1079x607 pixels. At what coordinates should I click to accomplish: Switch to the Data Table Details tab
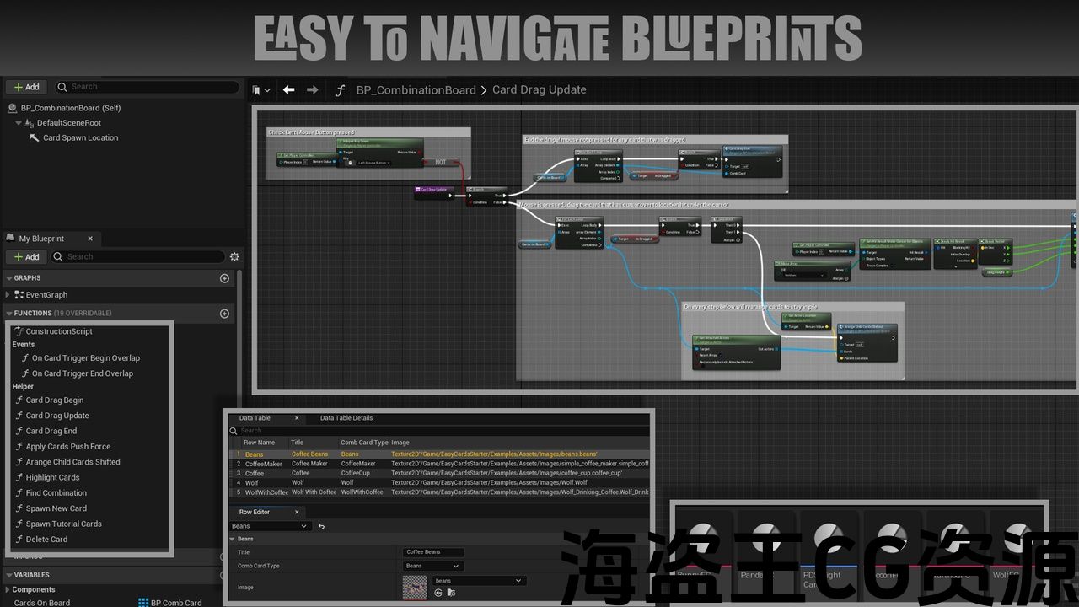click(x=346, y=418)
